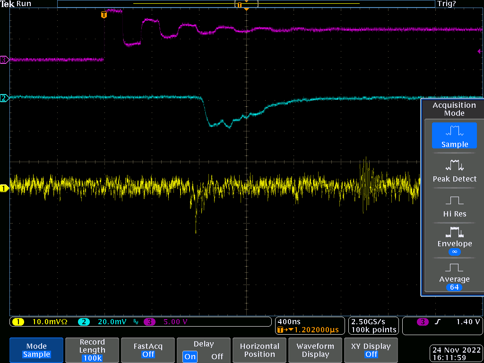
Task: Pick the Envelope acquisition mode icon
Action: [x=454, y=232]
